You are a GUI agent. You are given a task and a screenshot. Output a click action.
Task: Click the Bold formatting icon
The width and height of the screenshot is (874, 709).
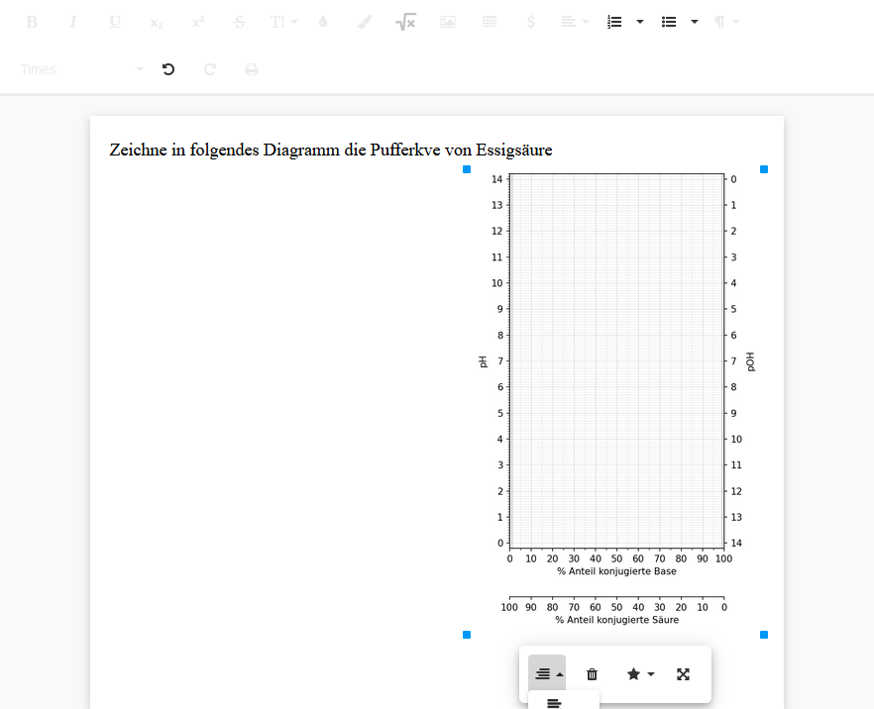[x=32, y=22]
